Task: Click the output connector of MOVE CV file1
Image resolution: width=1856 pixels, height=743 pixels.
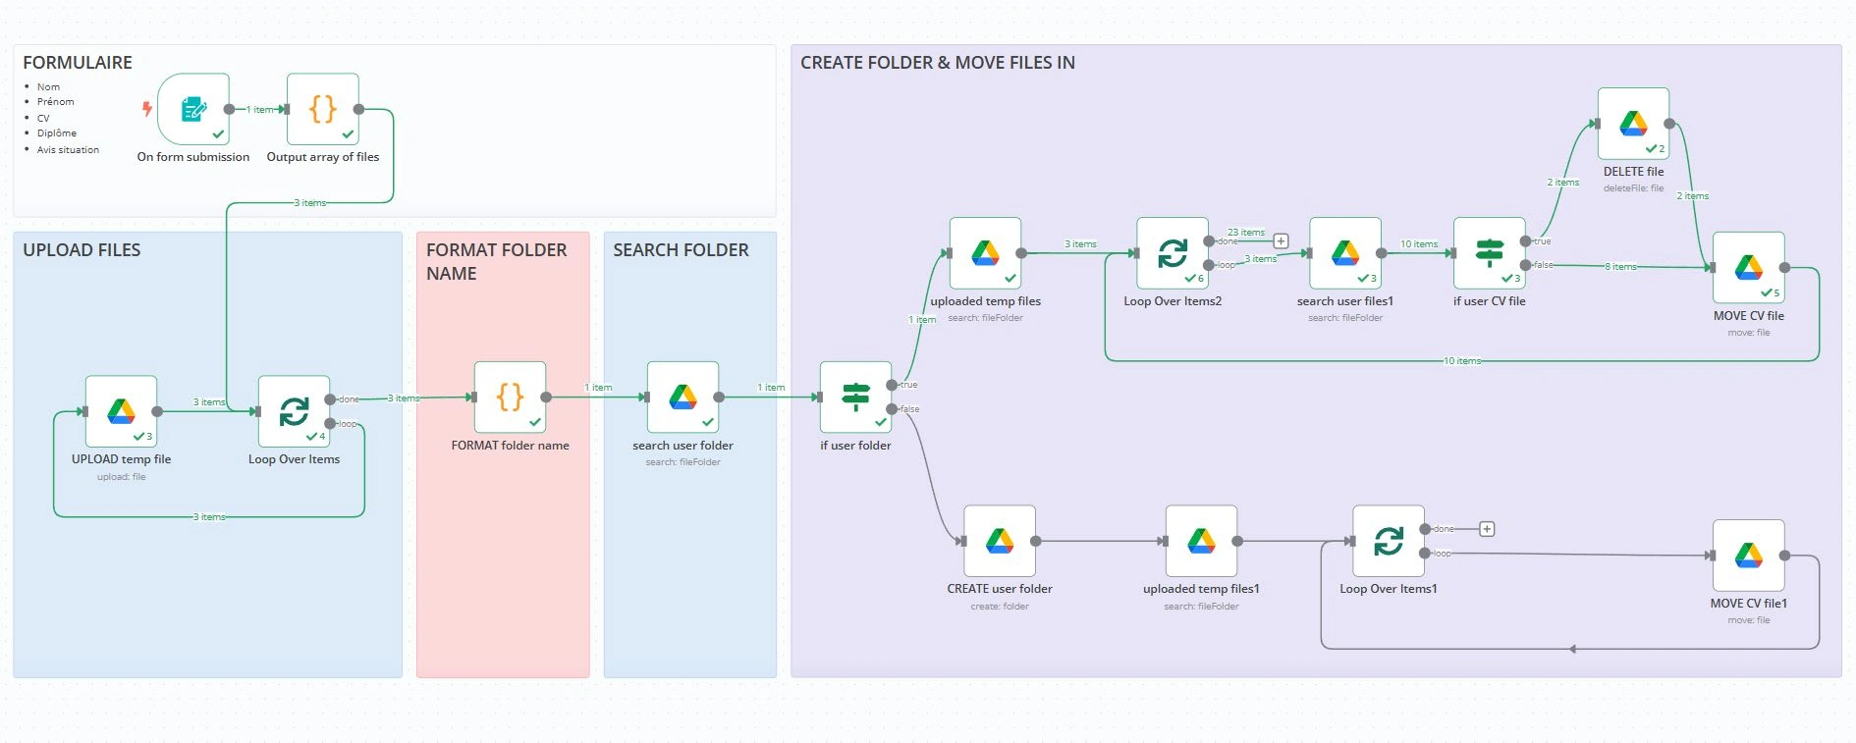Action: 1784,556
